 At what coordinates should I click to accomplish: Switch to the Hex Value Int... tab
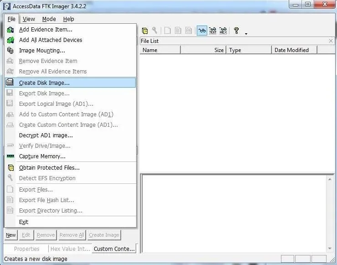click(x=70, y=249)
